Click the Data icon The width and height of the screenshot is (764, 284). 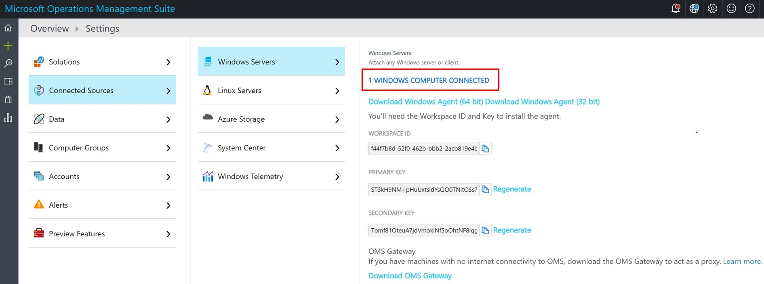point(39,119)
